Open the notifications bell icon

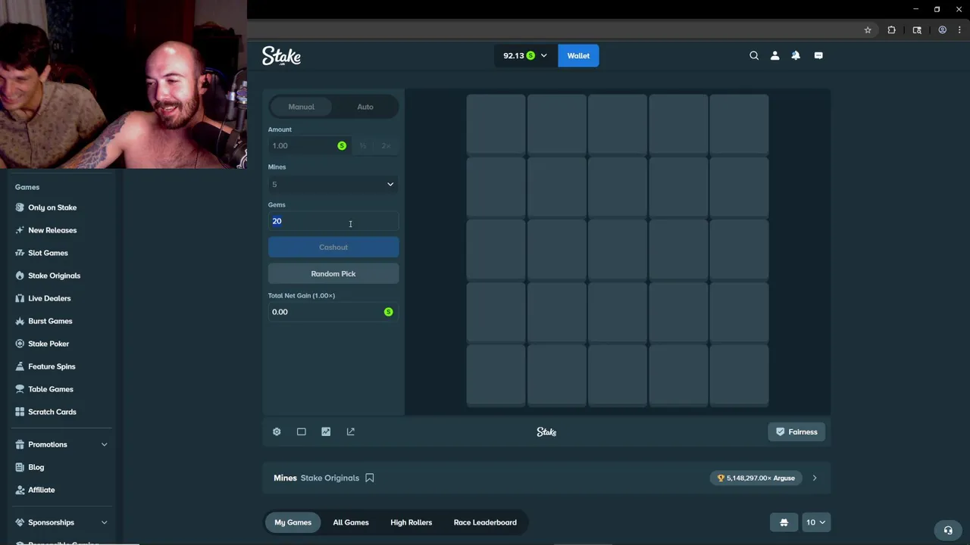click(x=796, y=55)
